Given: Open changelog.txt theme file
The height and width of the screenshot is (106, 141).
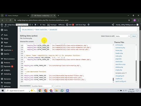Looking at the screenshot, I should pos(120,76).
